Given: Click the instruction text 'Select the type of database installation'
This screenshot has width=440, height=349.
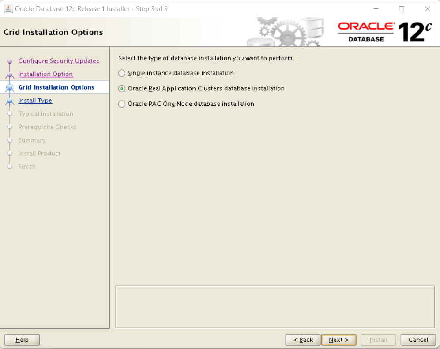Looking at the screenshot, I should tap(207, 58).
